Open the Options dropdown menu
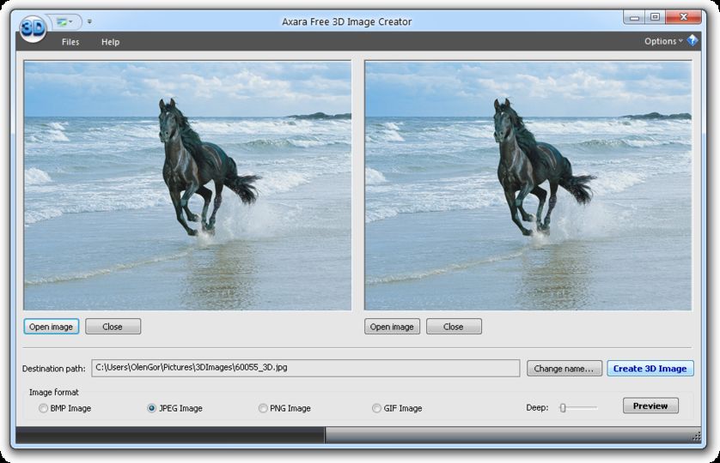Image resolution: width=720 pixels, height=463 pixels. click(663, 41)
